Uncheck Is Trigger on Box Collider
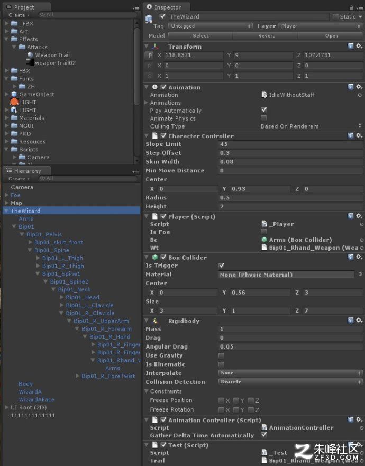 click(222, 265)
